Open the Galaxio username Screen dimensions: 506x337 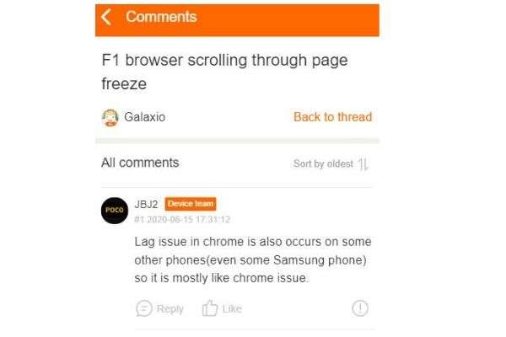pyautogui.click(x=144, y=117)
